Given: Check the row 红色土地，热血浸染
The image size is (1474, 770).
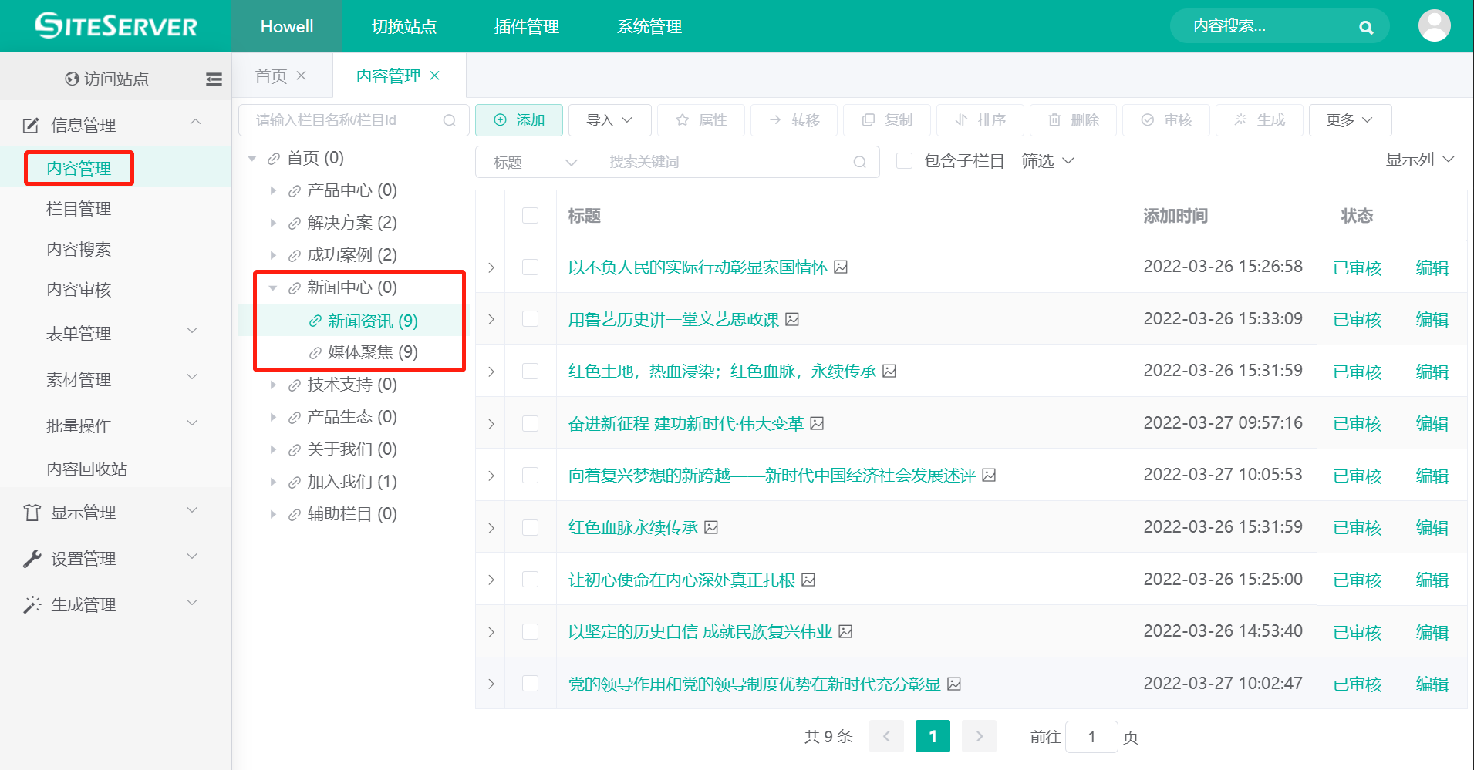Looking at the screenshot, I should pos(530,371).
